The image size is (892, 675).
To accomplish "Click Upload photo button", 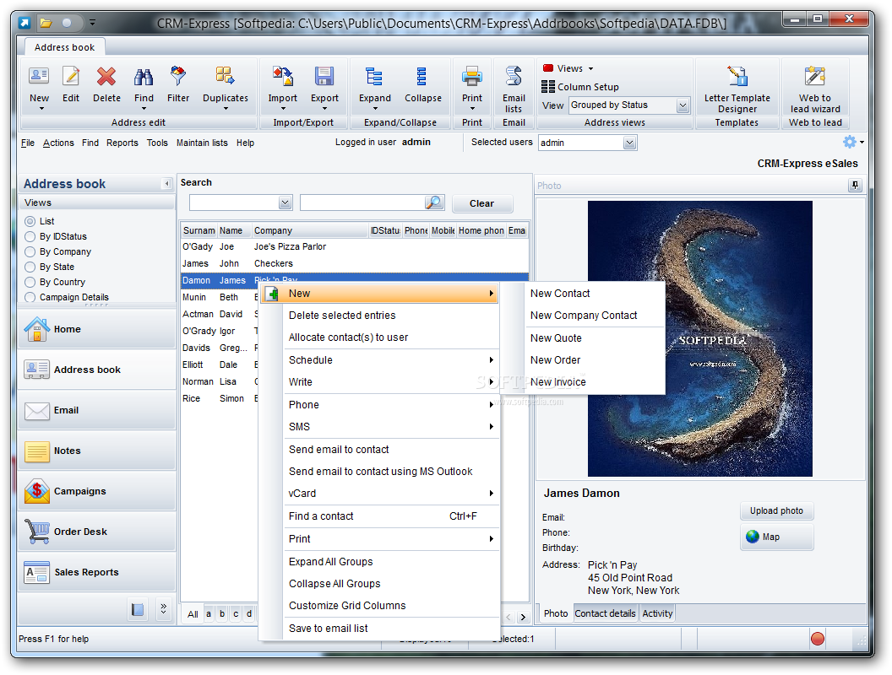I will click(776, 510).
